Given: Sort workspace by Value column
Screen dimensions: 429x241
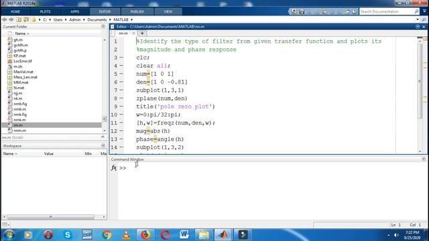Looking at the screenshot, I should pyautogui.click(x=49, y=153).
